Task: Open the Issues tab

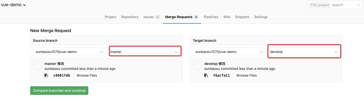Action: click(152, 17)
